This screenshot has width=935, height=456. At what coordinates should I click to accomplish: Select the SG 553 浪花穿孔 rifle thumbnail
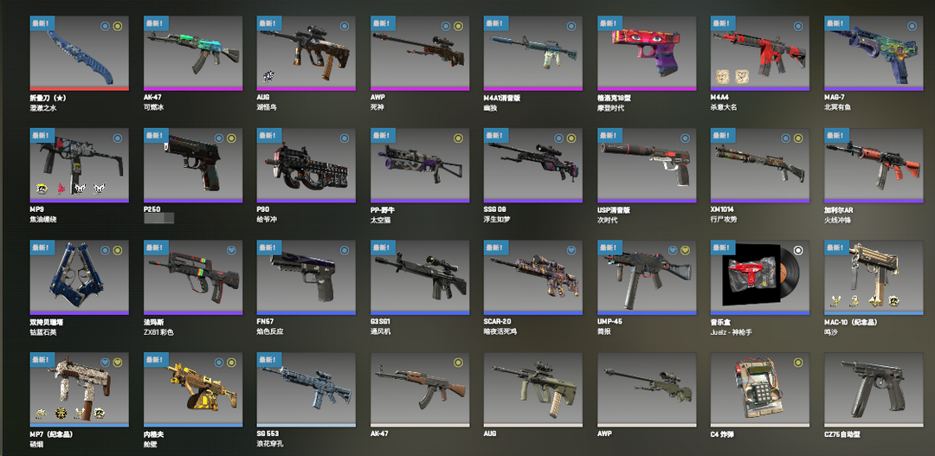tap(306, 389)
